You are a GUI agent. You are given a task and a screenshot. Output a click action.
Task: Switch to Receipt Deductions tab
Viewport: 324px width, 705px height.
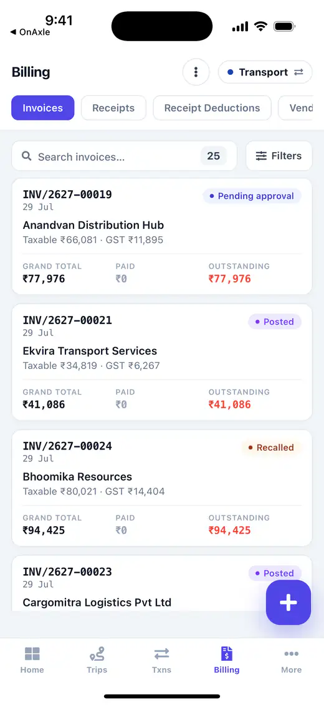pyautogui.click(x=212, y=108)
